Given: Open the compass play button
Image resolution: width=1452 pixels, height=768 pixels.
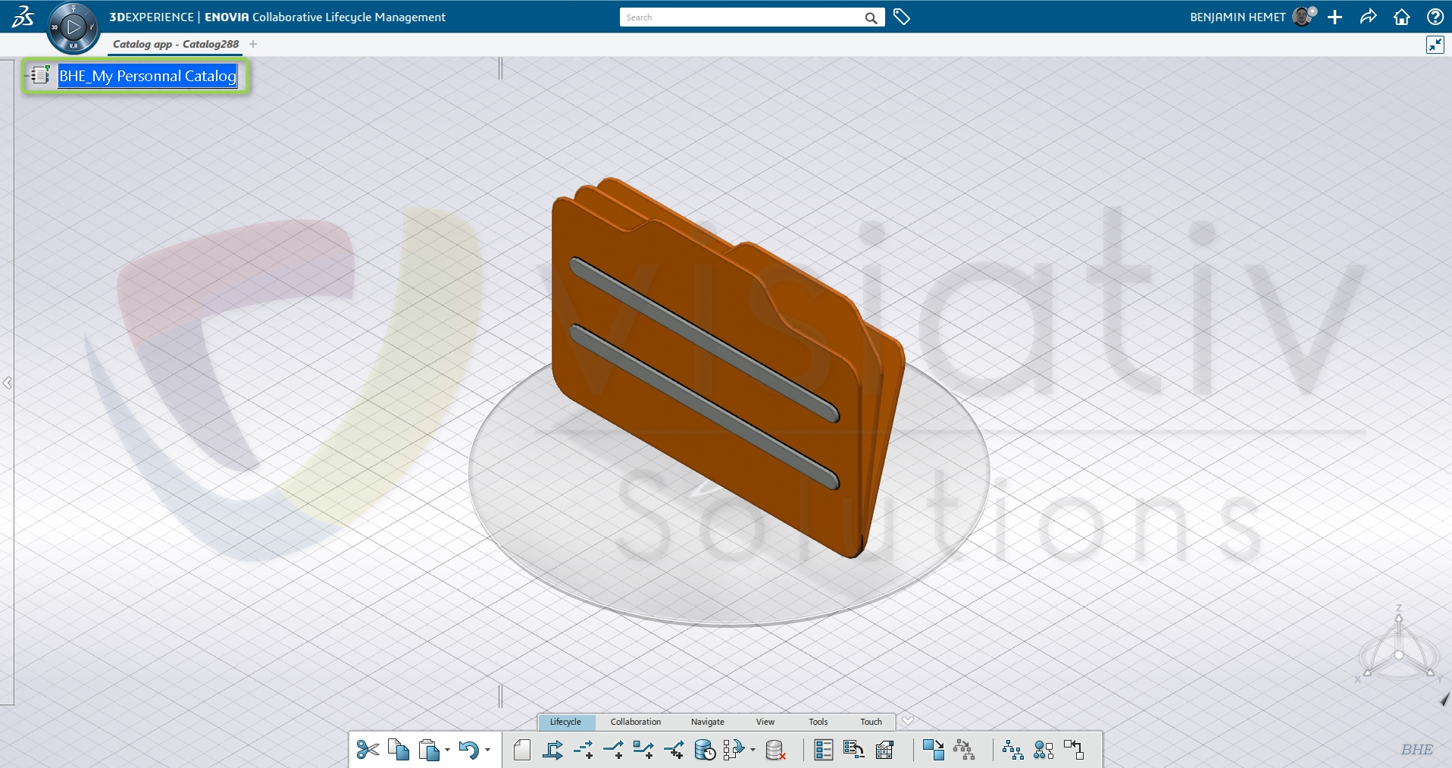Looking at the screenshot, I should (x=73, y=27).
